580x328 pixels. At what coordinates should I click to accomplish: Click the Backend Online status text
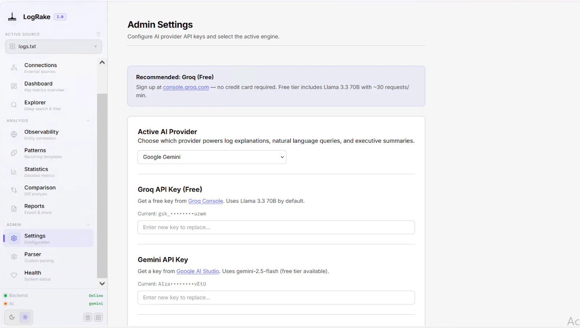pyautogui.click(x=96, y=296)
